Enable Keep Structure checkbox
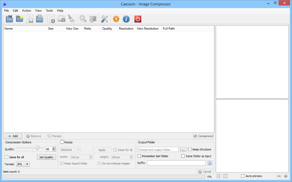292x182 pixels. pyautogui.click(x=190, y=149)
